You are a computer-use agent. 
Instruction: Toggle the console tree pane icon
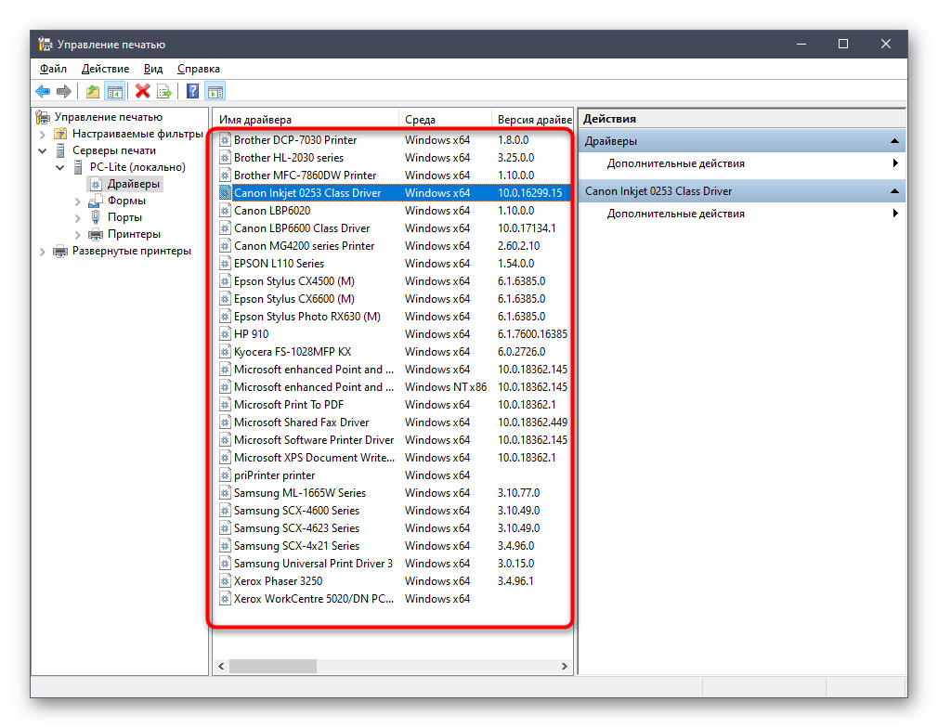(x=115, y=91)
